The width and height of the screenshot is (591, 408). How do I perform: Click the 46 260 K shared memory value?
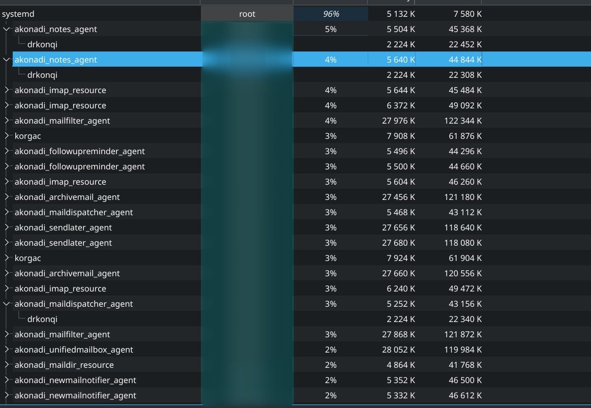tap(465, 182)
